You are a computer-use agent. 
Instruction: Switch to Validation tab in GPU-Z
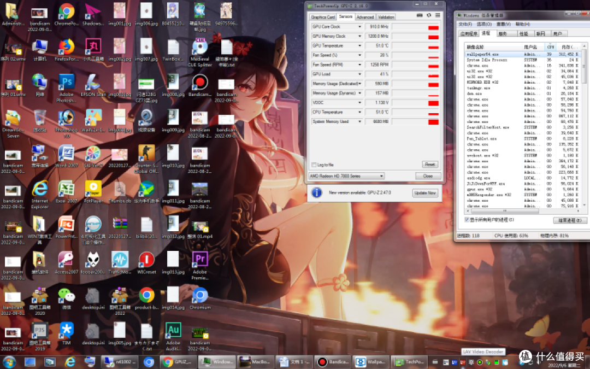point(386,17)
